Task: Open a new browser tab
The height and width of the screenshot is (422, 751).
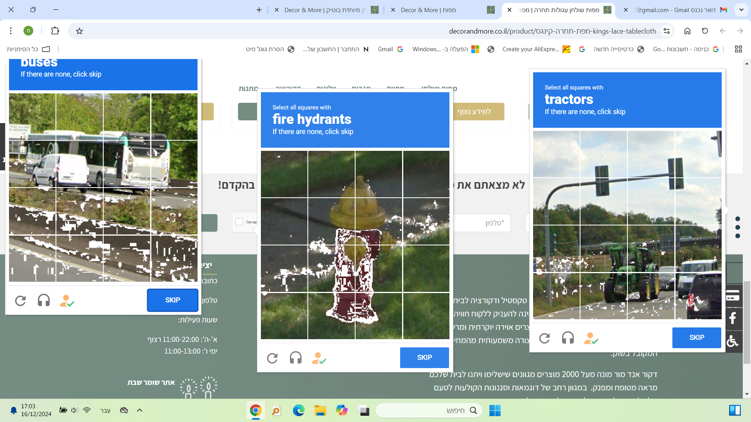Action: [x=259, y=10]
